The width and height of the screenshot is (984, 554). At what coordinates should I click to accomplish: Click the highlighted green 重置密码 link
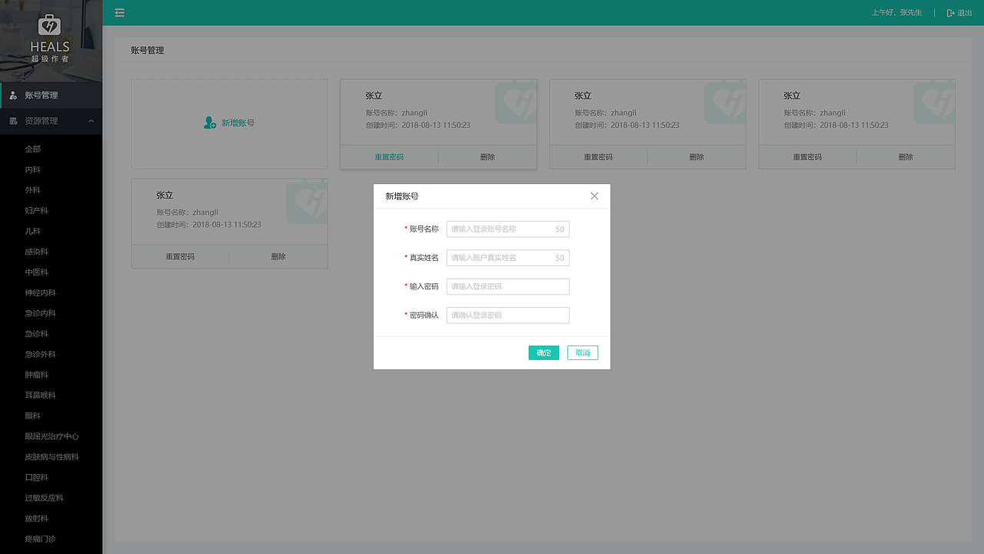pos(390,157)
